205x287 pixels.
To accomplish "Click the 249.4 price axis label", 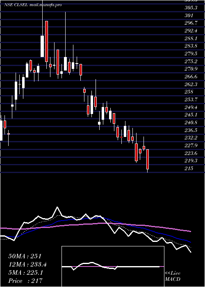I will coord(191,107).
